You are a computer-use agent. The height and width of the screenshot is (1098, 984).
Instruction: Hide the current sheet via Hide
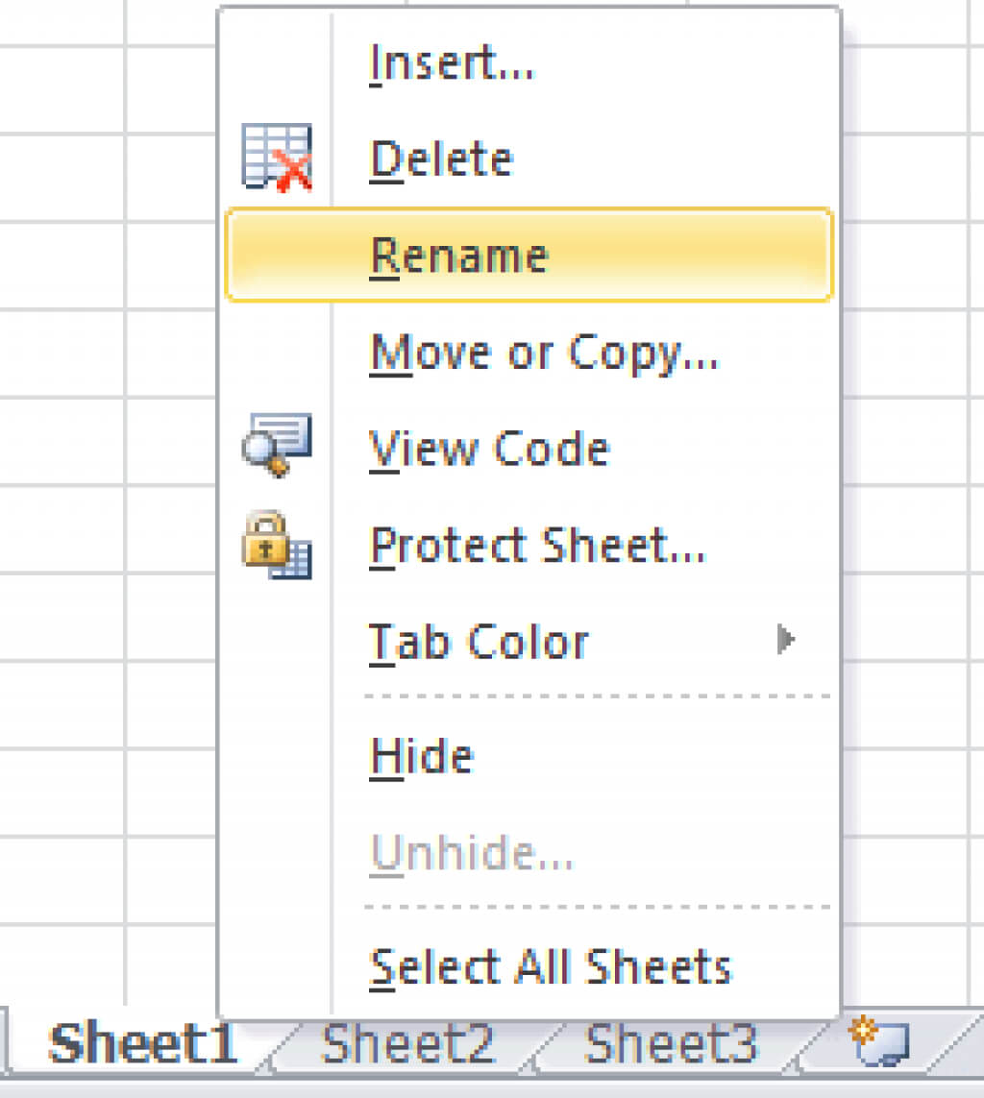422,756
